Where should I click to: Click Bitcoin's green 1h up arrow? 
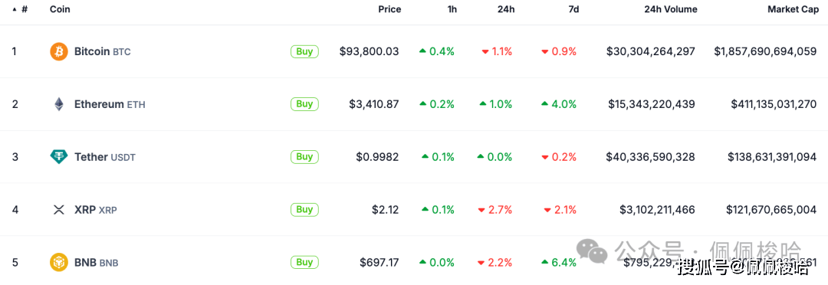pos(422,51)
